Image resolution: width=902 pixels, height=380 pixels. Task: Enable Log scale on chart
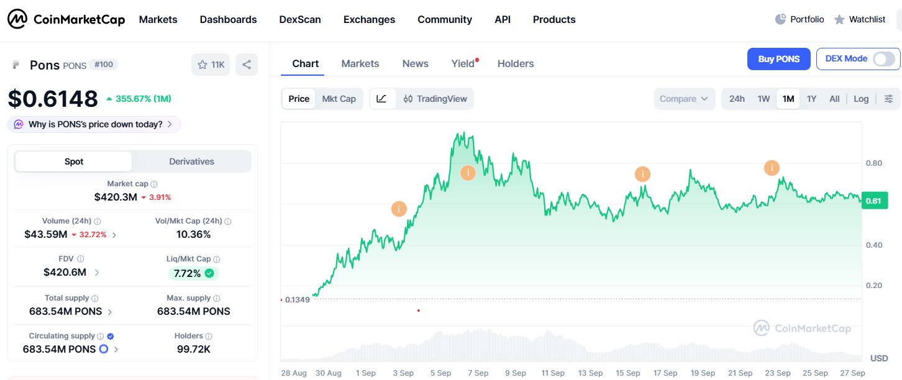pyautogui.click(x=861, y=99)
